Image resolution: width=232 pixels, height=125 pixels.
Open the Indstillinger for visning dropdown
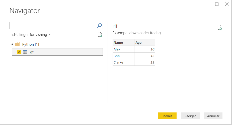pyautogui.click(x=30, y=35)
